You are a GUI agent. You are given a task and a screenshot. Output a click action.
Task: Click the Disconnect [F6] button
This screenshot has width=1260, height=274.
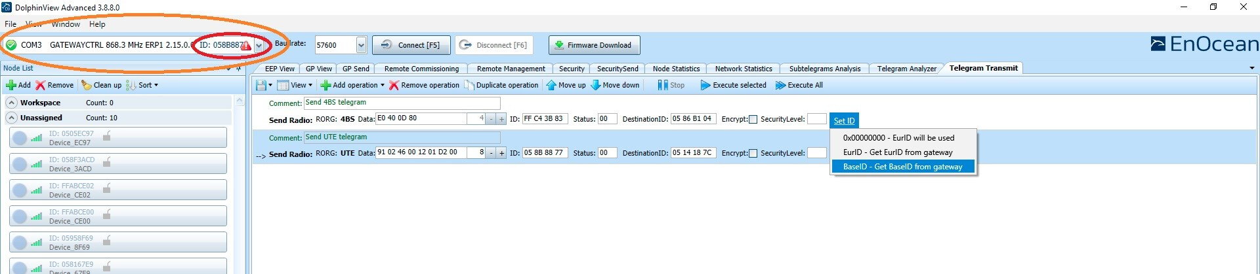(x=493, y=45)
